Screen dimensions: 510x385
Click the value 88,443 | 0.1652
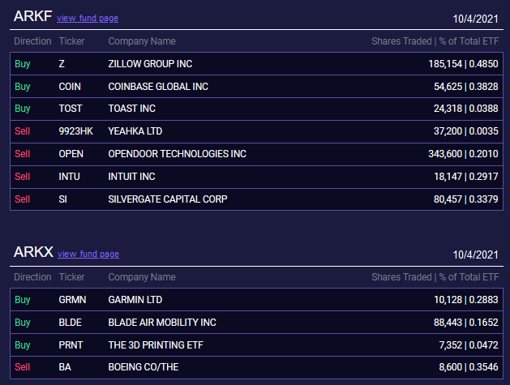click(x=465, y=323)
